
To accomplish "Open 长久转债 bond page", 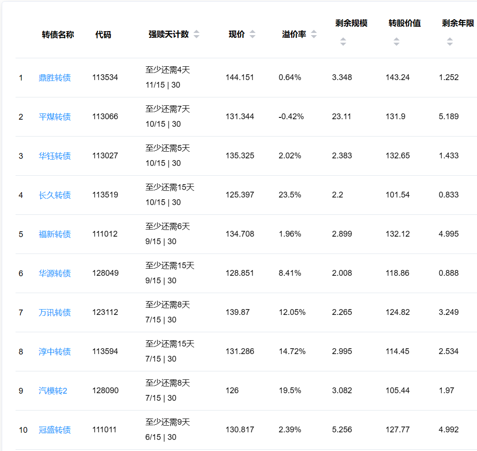I will (x=55, y=195).
